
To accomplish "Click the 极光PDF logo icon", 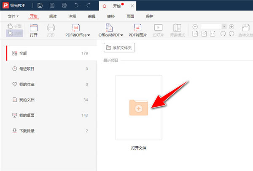I will point(5,5).
